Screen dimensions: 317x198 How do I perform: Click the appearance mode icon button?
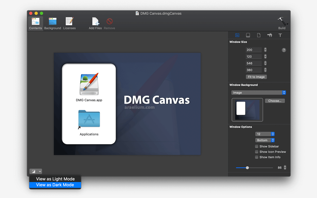point(34,171)
